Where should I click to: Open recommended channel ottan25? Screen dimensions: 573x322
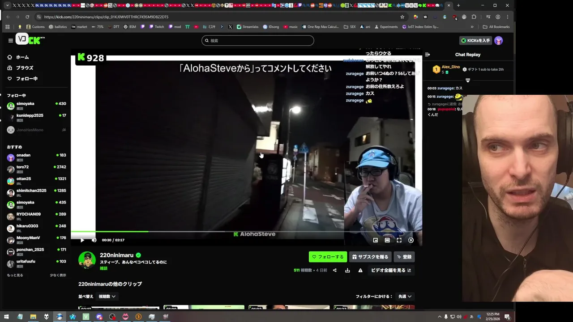(x=36, y=181)
